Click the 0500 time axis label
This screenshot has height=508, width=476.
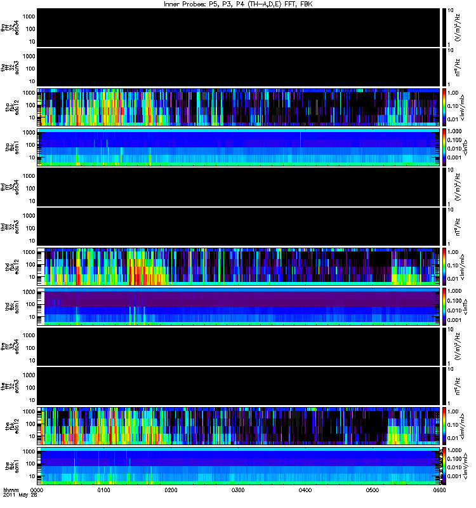point(373,490)
